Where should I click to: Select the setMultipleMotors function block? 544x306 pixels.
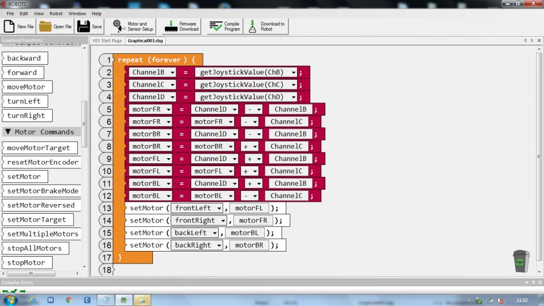[42, 234]
